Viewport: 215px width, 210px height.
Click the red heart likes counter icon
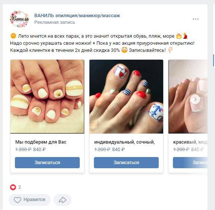(13, 187)
